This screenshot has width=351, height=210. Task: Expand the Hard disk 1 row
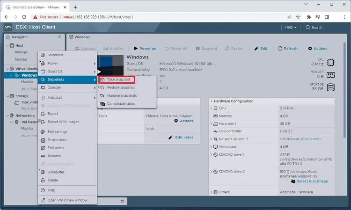211,123
